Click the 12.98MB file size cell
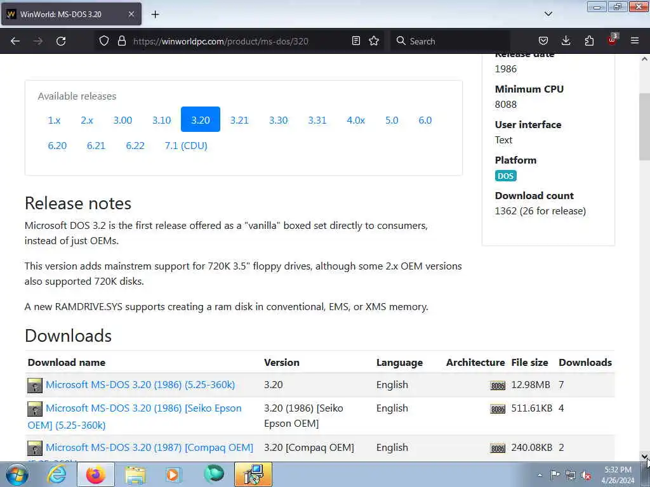Screen dimensions: 650x487 [531, 385]
